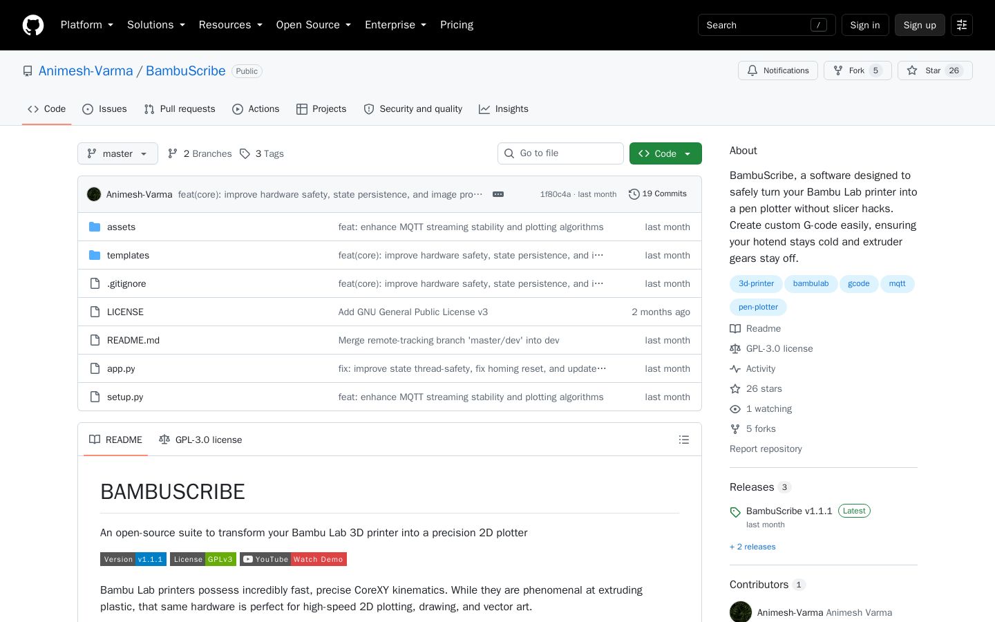Click the setup.py file icon

coord(95,397)
